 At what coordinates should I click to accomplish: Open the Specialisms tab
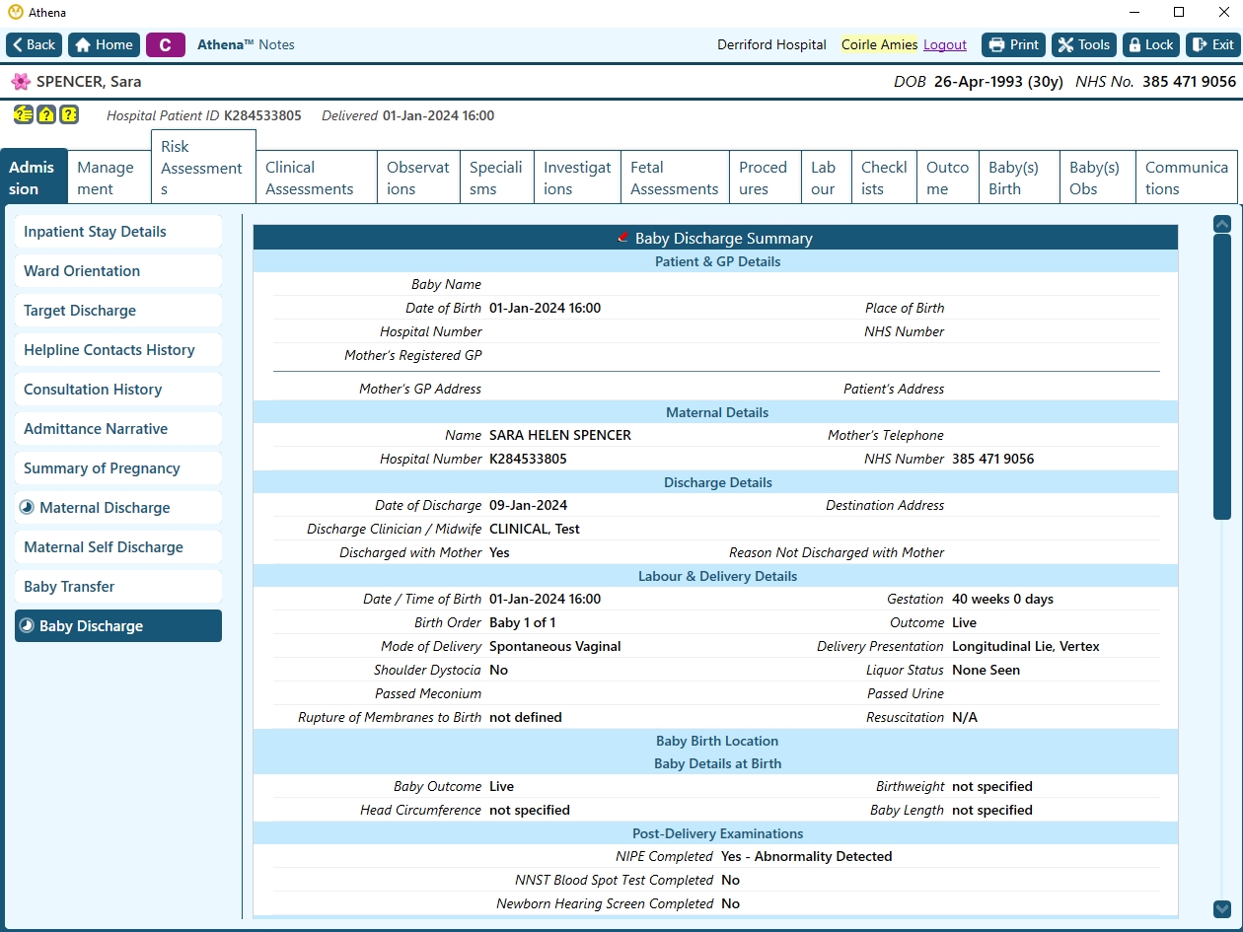click(497, 178)
